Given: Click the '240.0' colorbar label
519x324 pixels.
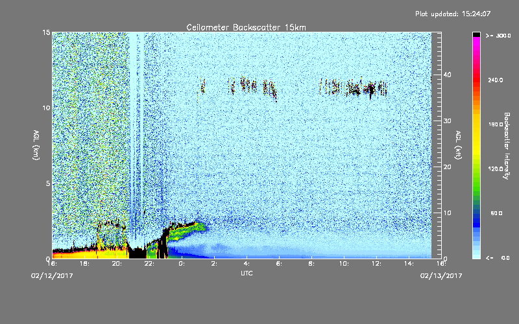Looking at the screenshot, I should tap(496, 80).
